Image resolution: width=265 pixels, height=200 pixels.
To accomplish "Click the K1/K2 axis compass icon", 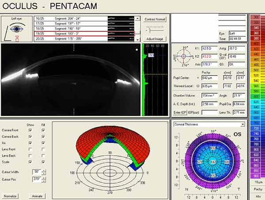I will click(x=181, y=57).
